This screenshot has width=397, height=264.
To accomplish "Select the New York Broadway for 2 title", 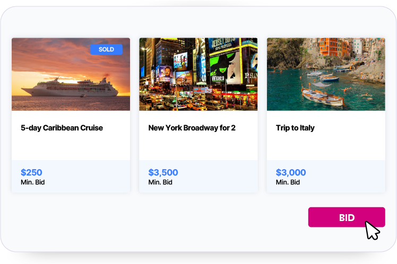I will click(x=192, y=128).
